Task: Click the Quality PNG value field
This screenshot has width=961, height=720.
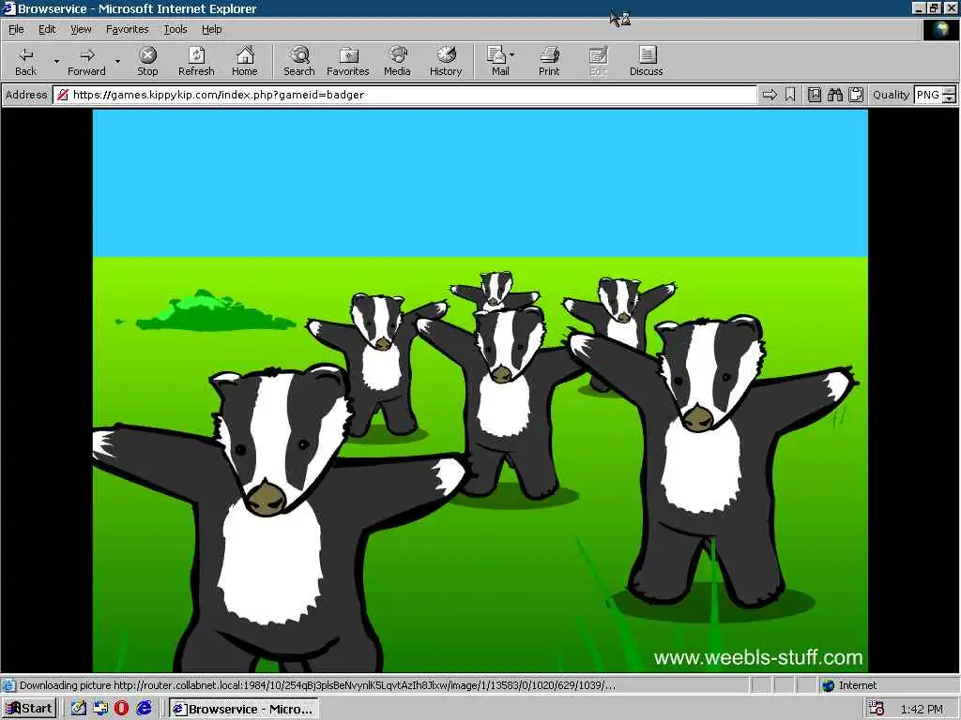Action: pos(928,95)
